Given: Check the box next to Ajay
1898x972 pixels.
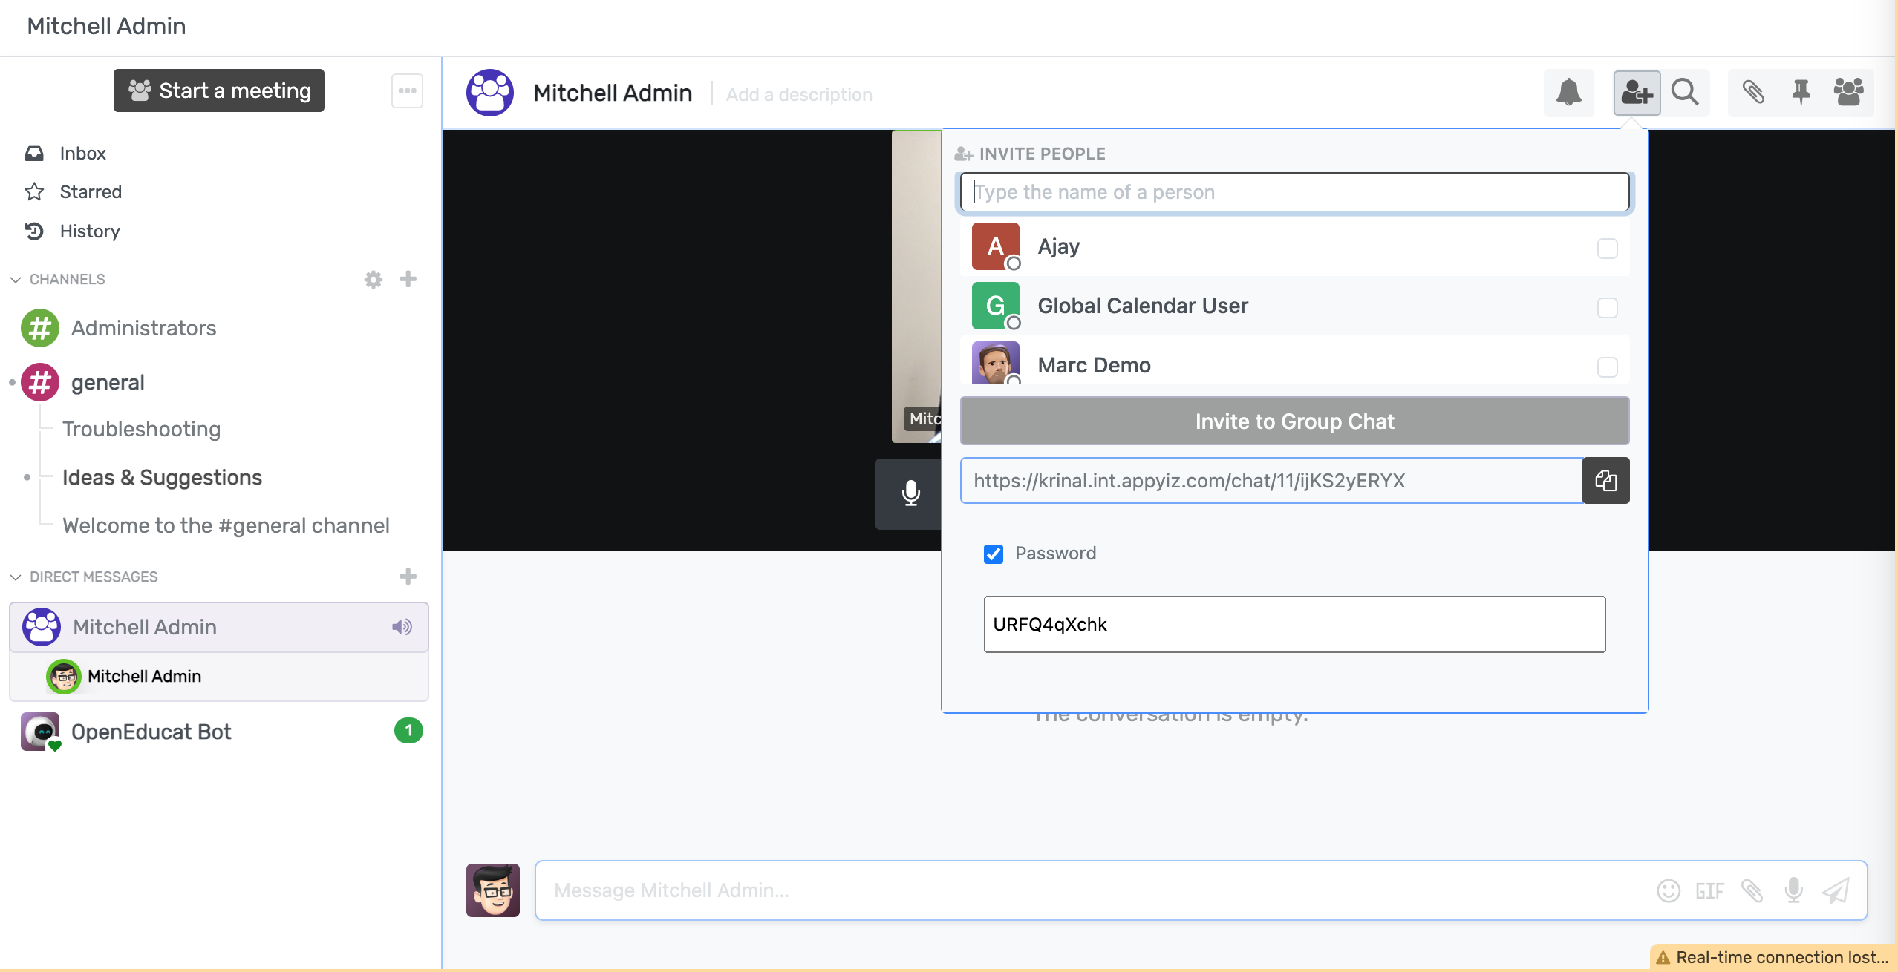Looking at the screenshot, I should coord(1607,249).
